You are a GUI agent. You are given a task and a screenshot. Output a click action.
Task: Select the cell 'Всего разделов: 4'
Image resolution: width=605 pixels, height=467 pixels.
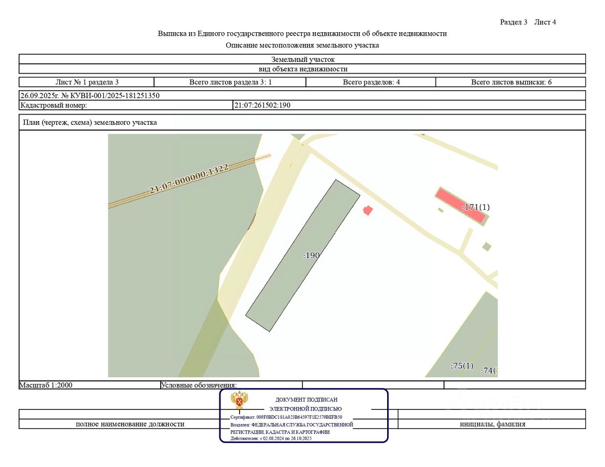(371, 82)
